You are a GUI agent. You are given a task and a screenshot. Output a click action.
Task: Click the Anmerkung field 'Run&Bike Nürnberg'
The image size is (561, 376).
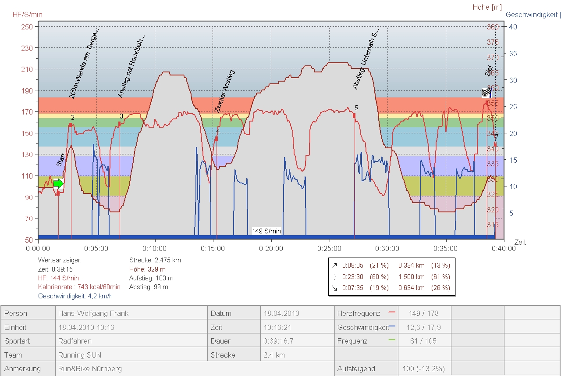tap(90, 369)
